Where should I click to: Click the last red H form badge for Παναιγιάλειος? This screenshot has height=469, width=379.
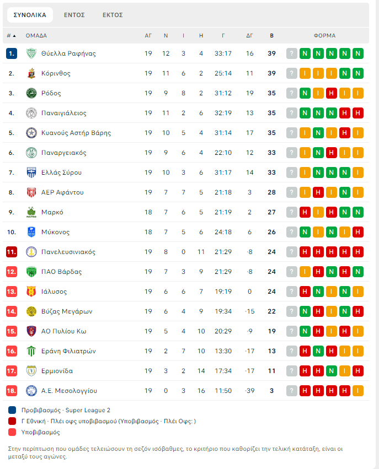[358, 113]
